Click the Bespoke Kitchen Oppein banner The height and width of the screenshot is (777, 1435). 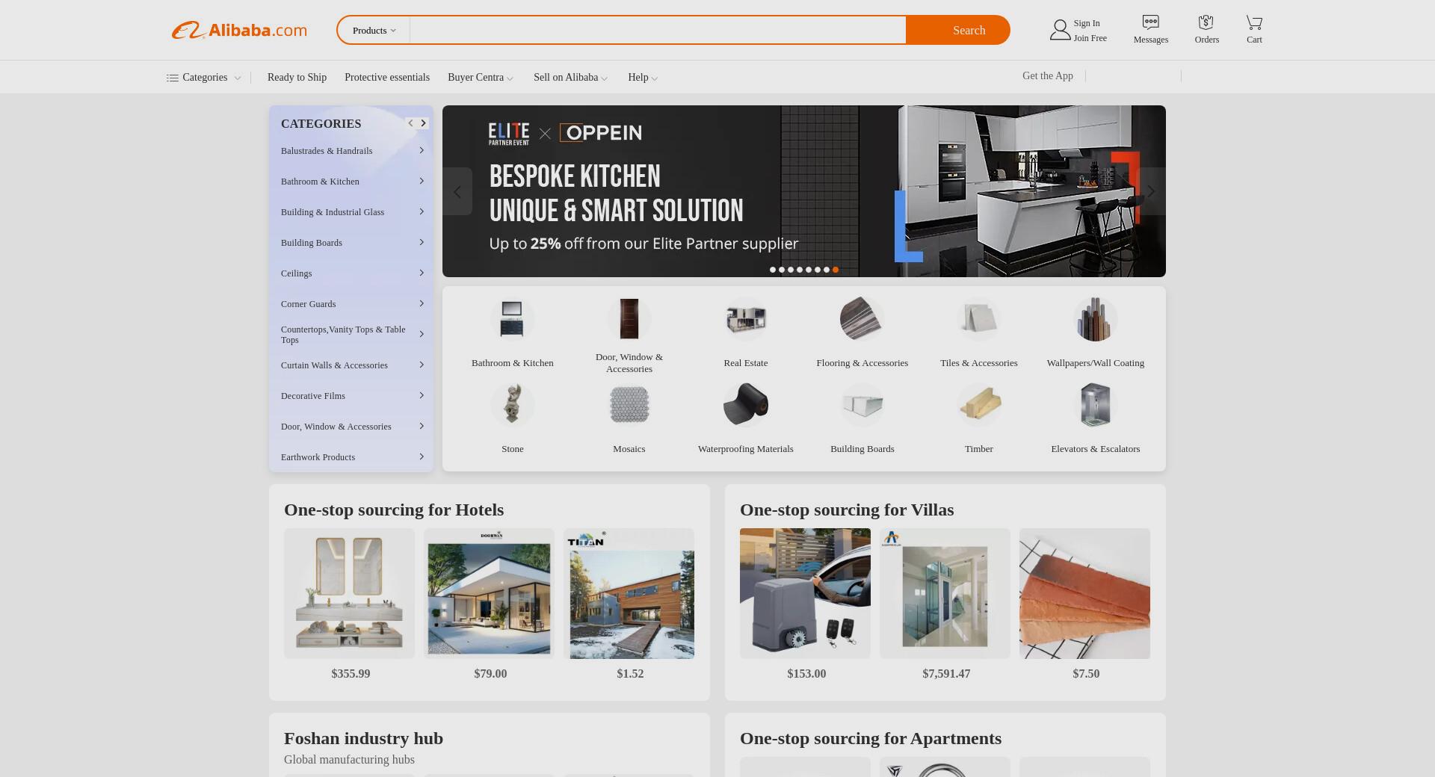click(x=804, y=191)
